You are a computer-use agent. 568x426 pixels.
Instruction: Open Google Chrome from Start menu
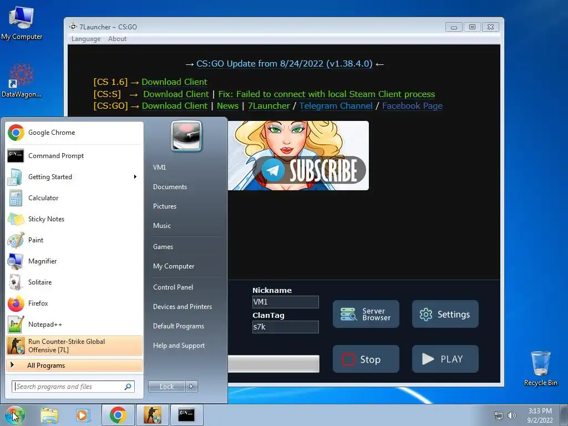point(74,133)
